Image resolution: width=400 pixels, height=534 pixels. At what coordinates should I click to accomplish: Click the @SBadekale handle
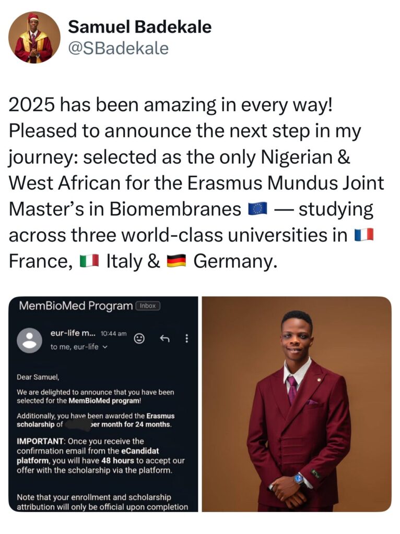click(119, 48)
